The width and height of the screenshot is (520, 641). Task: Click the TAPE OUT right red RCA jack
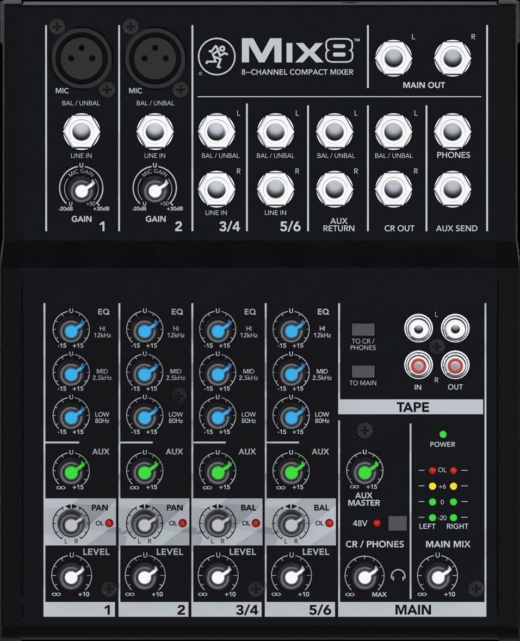point(455,365)
